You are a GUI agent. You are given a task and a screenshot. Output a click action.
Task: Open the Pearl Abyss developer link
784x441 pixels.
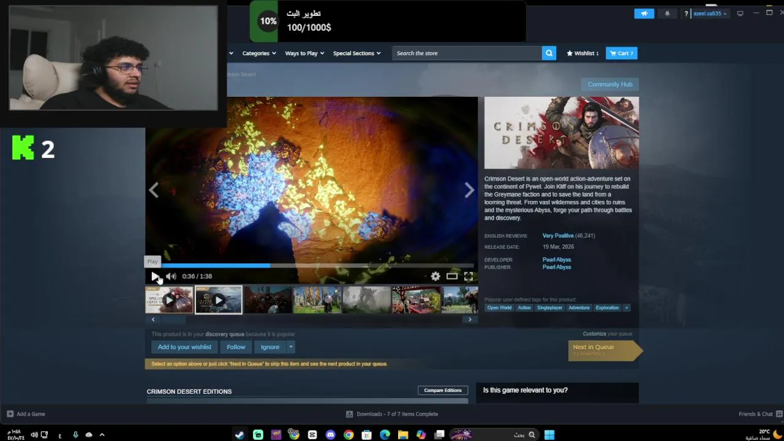pyautogui.click(x=557, y=260)
